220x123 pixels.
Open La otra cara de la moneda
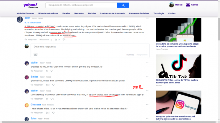point(113,13)
